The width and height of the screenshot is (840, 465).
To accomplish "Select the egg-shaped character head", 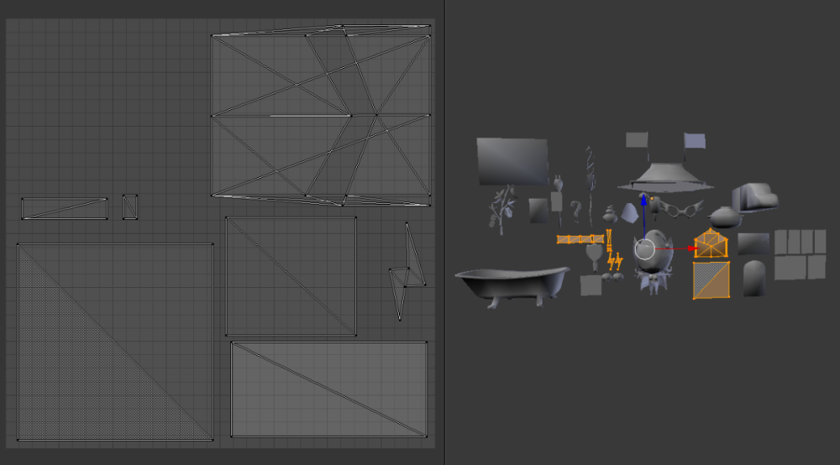I will click(653, 252).
